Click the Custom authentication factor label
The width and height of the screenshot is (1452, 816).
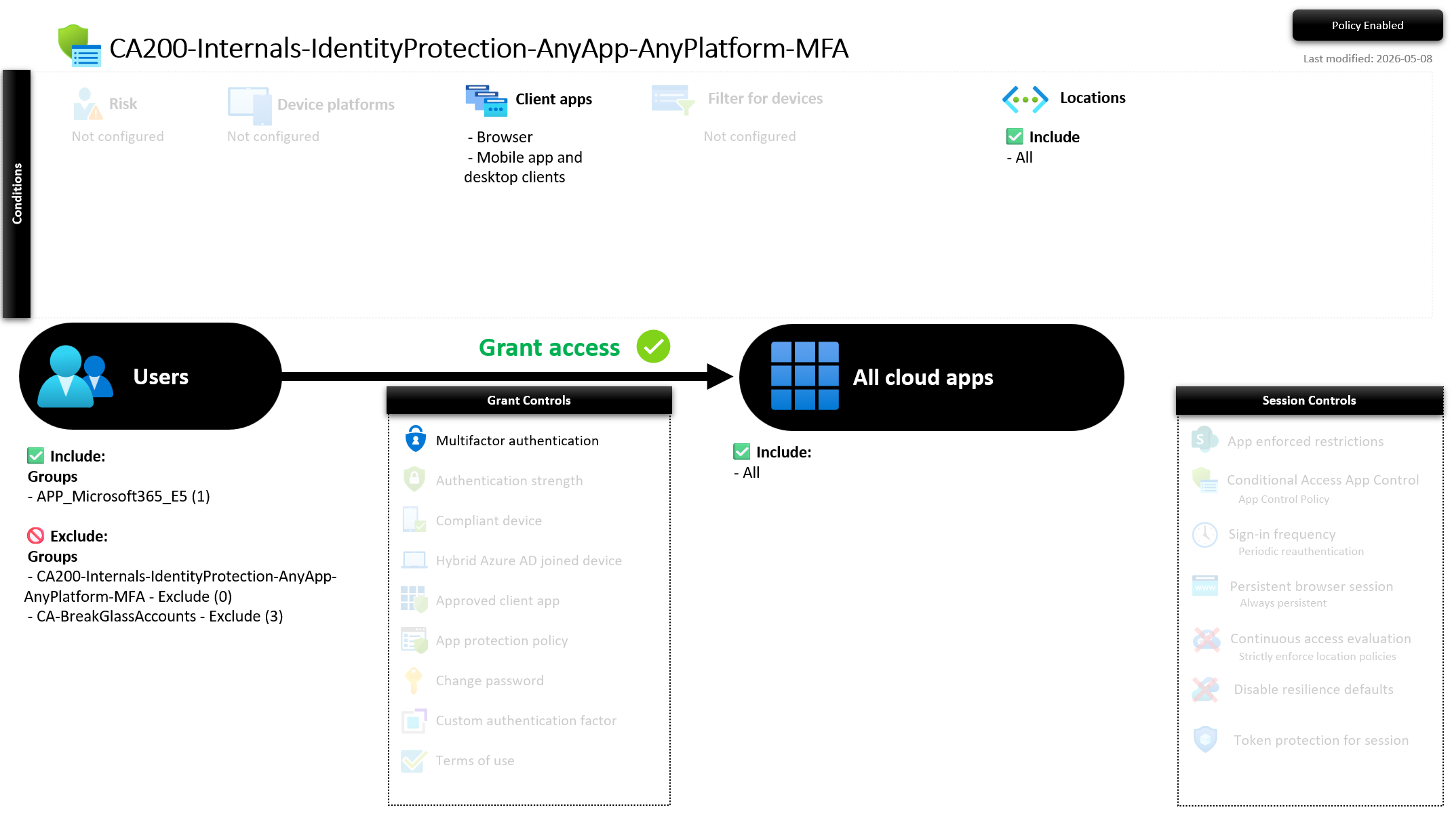pyautogui.click(x=526, y=720)
